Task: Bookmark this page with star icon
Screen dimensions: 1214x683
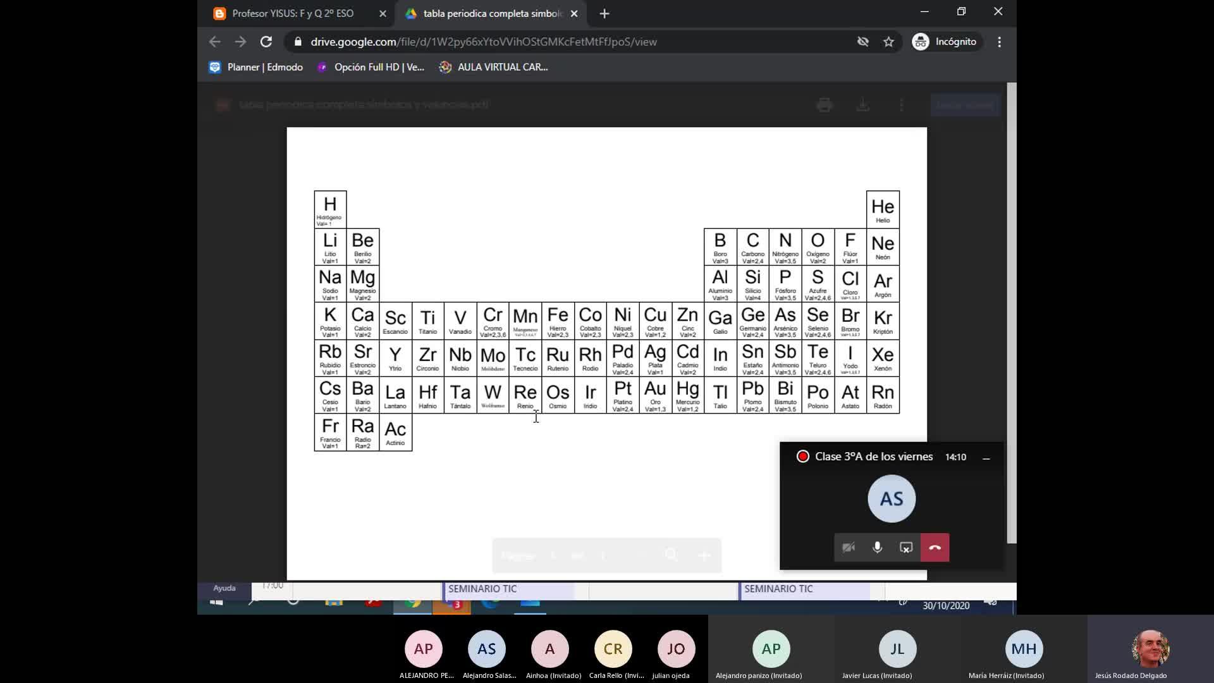Action: (x=888, y=42)
